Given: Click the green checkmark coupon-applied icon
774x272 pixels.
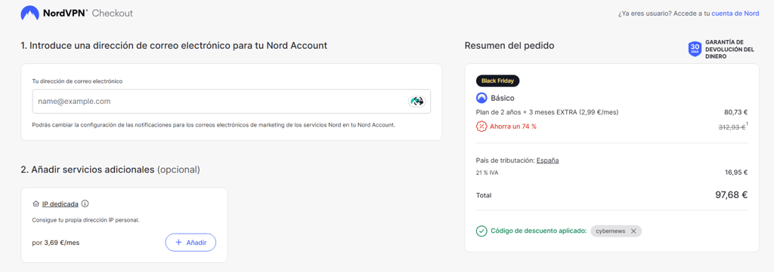Looking at the screenshot, I should click(481, 231).
